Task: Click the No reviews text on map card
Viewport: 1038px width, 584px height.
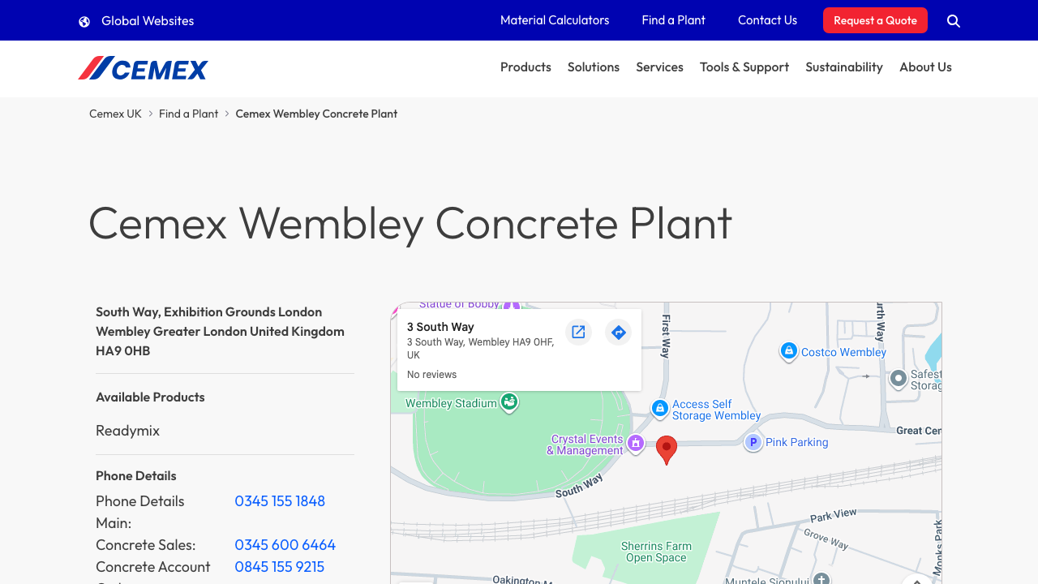Action: tap(431, 374)
